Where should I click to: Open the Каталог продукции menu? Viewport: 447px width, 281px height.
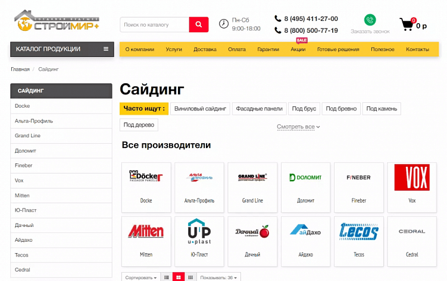[x=62, y=49]
